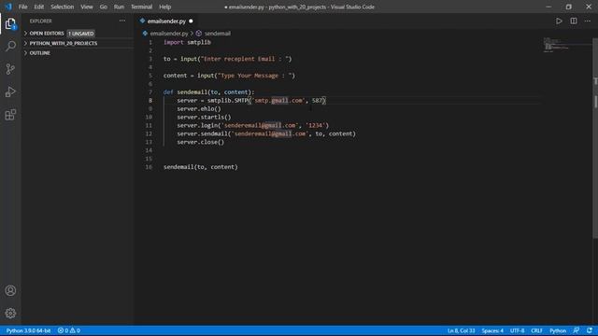The image size is (598, 336).
Task: Open editor More Actions ellipsis
Action: coord(588,21)
